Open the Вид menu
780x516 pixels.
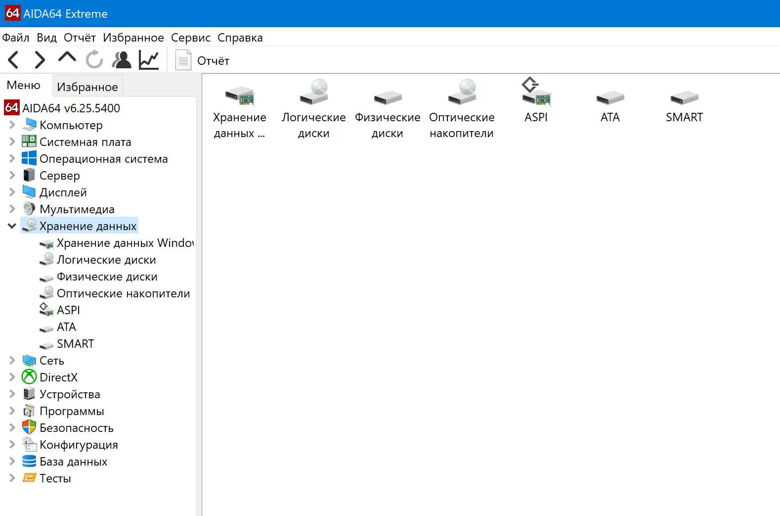[47, 38]
